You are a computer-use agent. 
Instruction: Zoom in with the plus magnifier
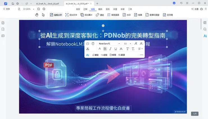[44, 9]
